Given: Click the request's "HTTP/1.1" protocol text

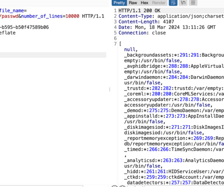Looking at the screenshot, I should click(93, 16).
